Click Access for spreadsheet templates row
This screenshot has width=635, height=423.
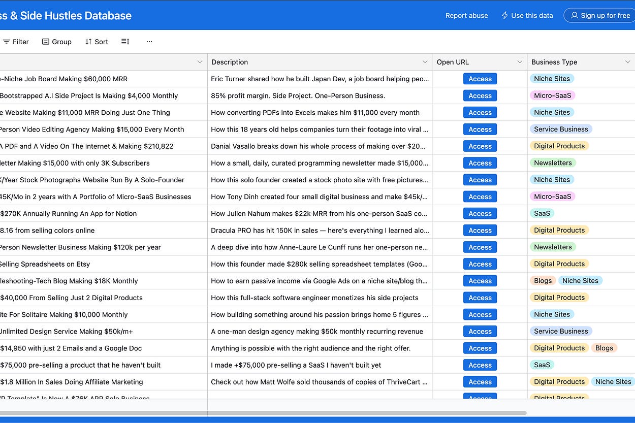tap(480, 264)
